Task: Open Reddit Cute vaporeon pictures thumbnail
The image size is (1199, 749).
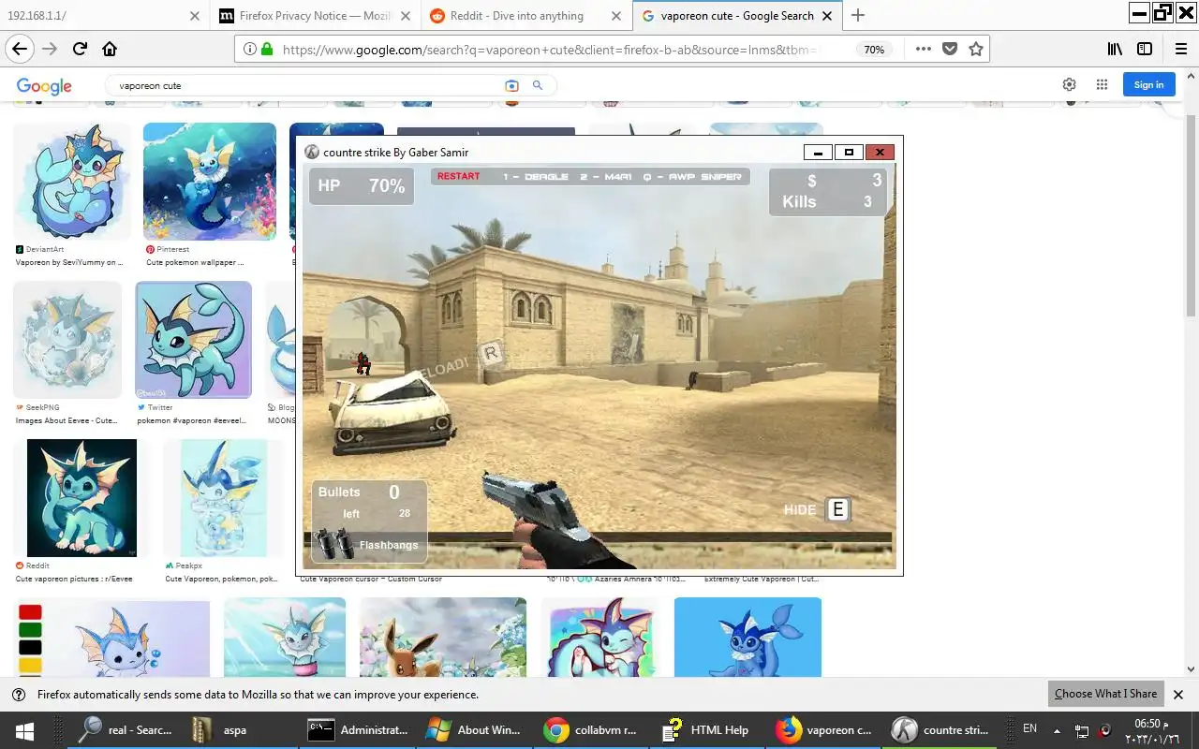Action: pyautogui.click(x=81, y=497)
